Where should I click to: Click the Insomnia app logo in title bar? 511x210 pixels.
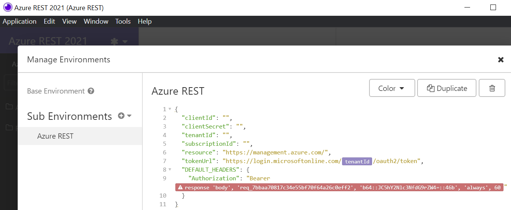click(x=8, y=8)
